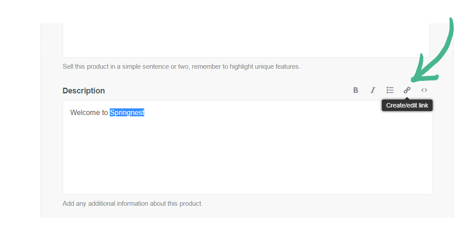The height and width of the screenshot is (241, 474).
Task: Apply italic formatting to selected text
Action: [373, 90]
